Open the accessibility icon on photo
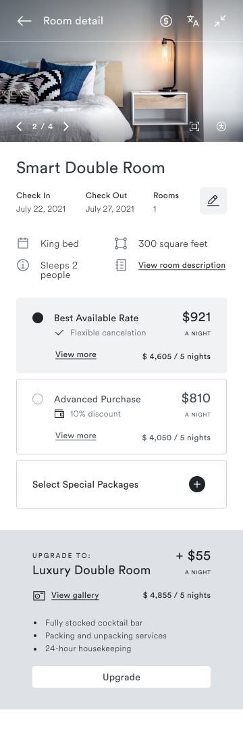 click(221, 126)
